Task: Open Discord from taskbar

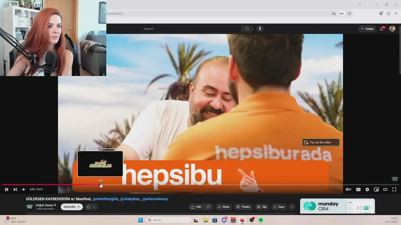Action: click(224, 220)
